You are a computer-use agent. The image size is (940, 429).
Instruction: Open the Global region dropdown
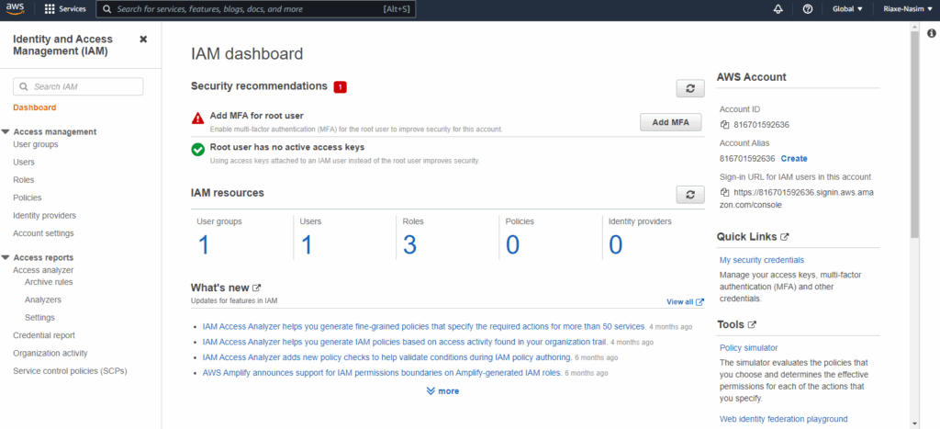click(846, 9)
